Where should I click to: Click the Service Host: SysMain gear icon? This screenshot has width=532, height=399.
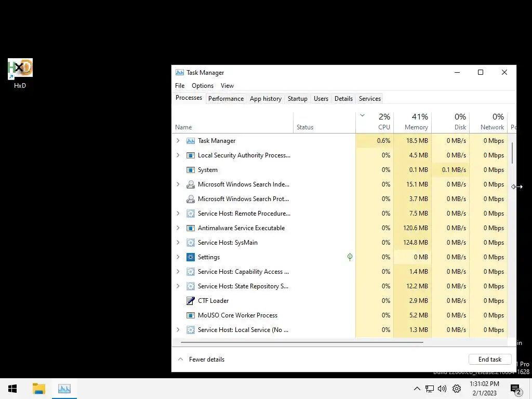191,243
